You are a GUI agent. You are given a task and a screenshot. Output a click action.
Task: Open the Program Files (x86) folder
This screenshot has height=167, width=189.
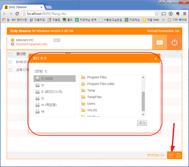click(98, 84)
